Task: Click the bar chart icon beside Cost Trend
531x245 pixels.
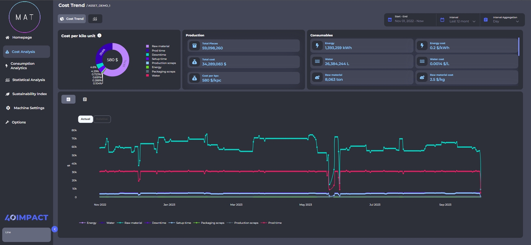Action: click(95, 19)
